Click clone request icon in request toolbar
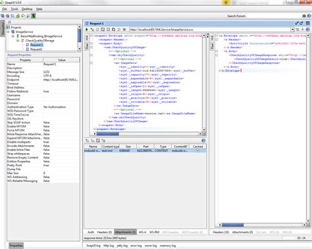The image size is (312, 249). point(113,30)
